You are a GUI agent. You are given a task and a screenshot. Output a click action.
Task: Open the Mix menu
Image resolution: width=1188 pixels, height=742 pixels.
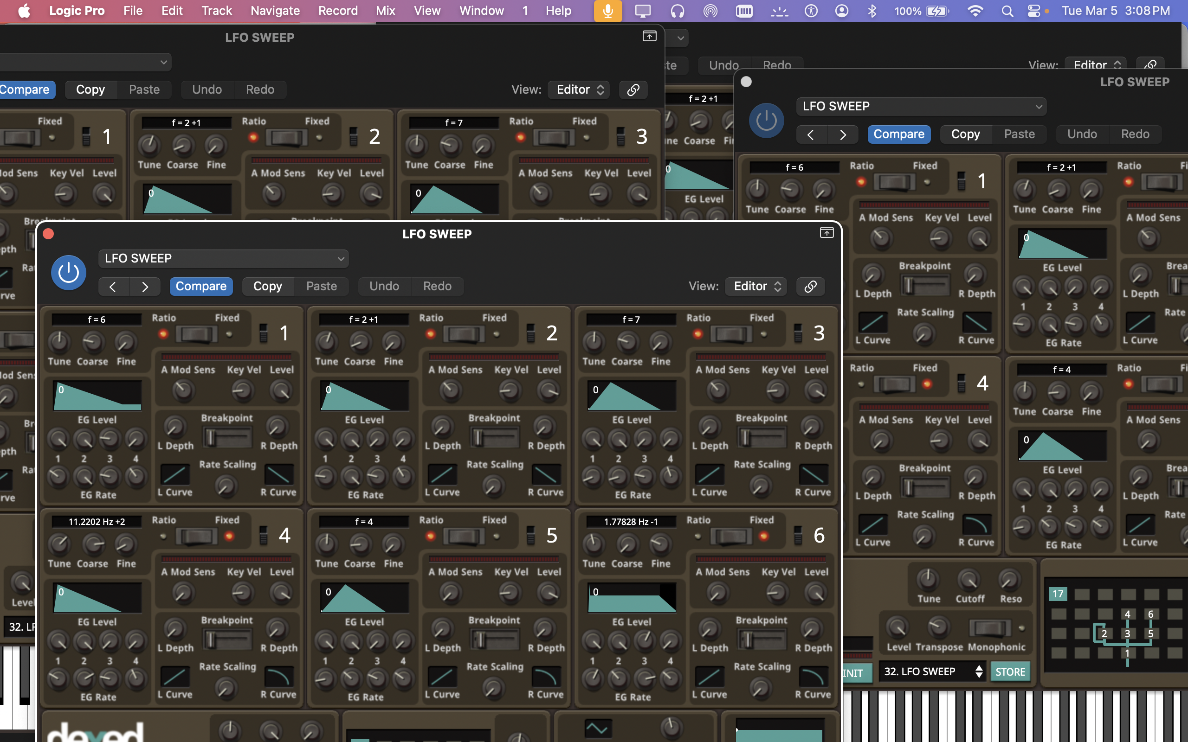(385, 11)
